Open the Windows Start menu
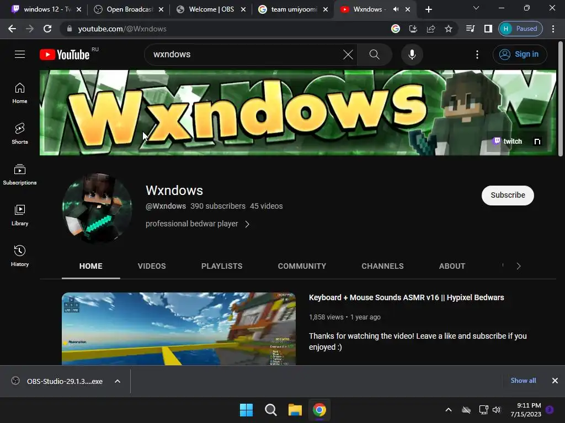Image resolution: width=565 pixels, height=423 pixels. pos(247,410)
